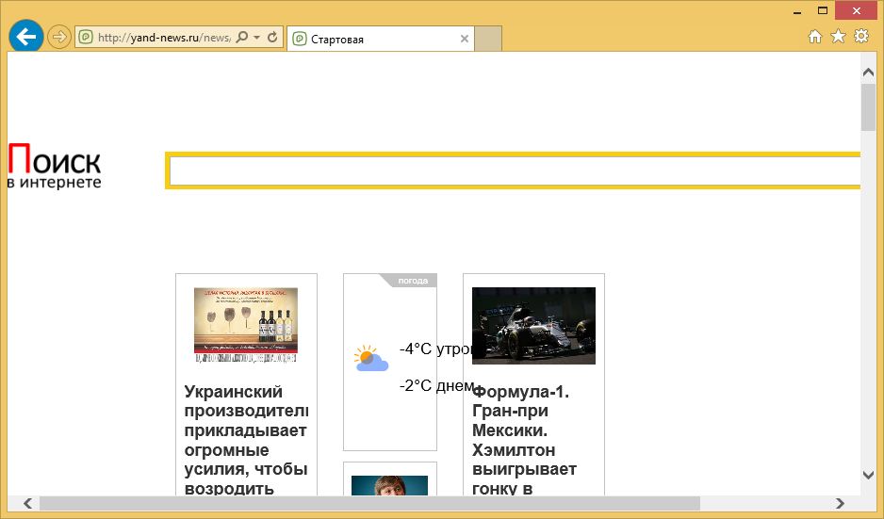
Task: Click the vertical scrollbar down arrow
Action: click(868, 475)
